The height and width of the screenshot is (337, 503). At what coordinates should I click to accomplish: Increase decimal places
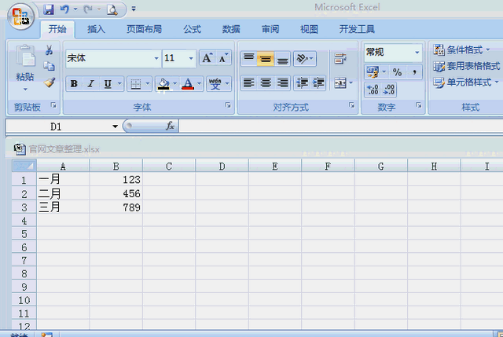tap(373, 90)
